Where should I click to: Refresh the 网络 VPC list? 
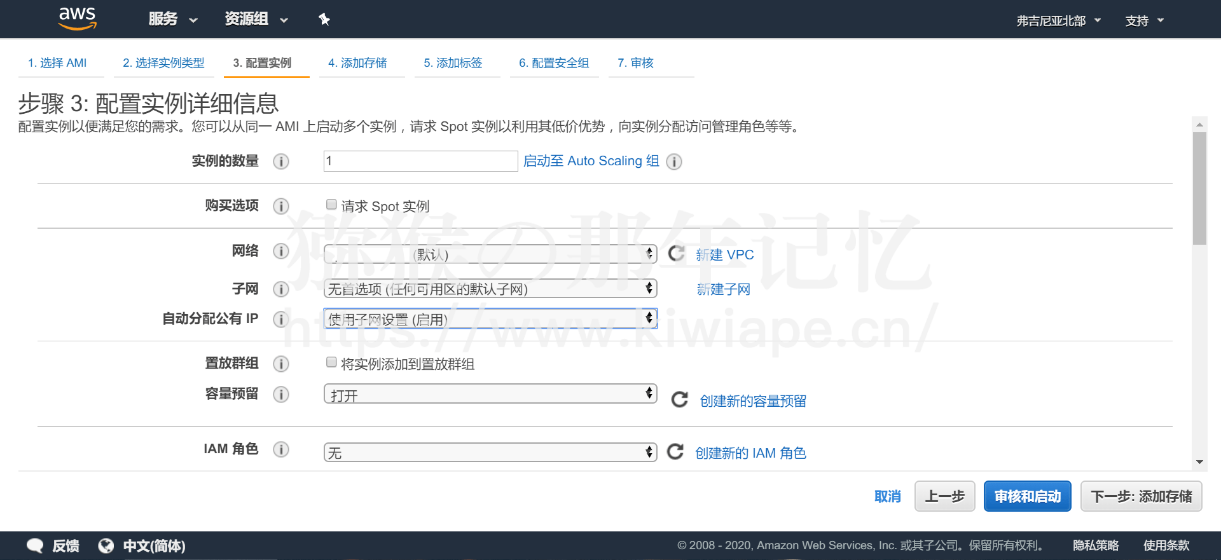tap(676, 254)
